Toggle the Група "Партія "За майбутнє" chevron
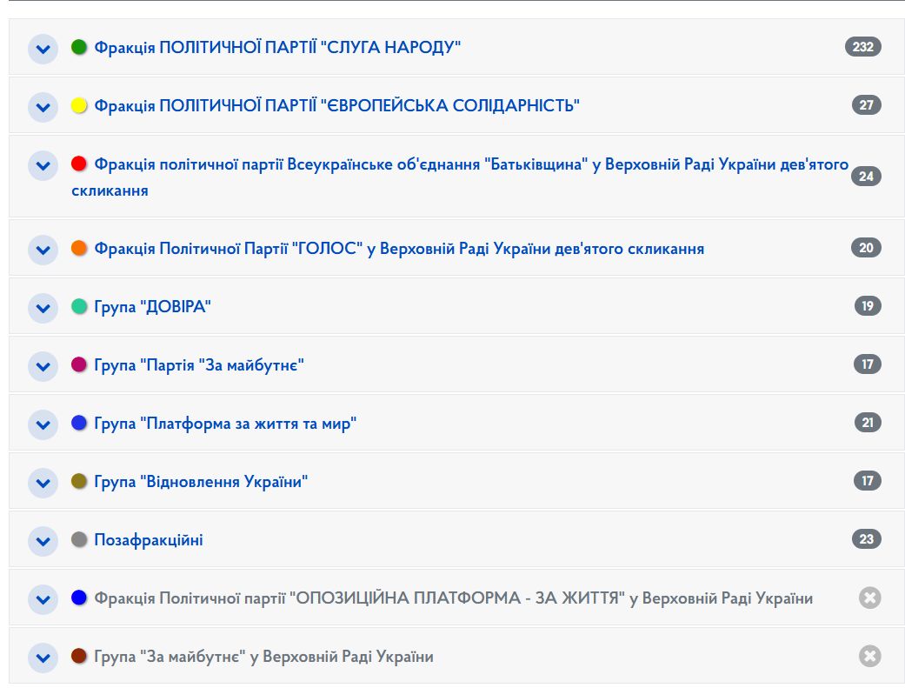This screenshot has width=905, height=688. point(43,366)
